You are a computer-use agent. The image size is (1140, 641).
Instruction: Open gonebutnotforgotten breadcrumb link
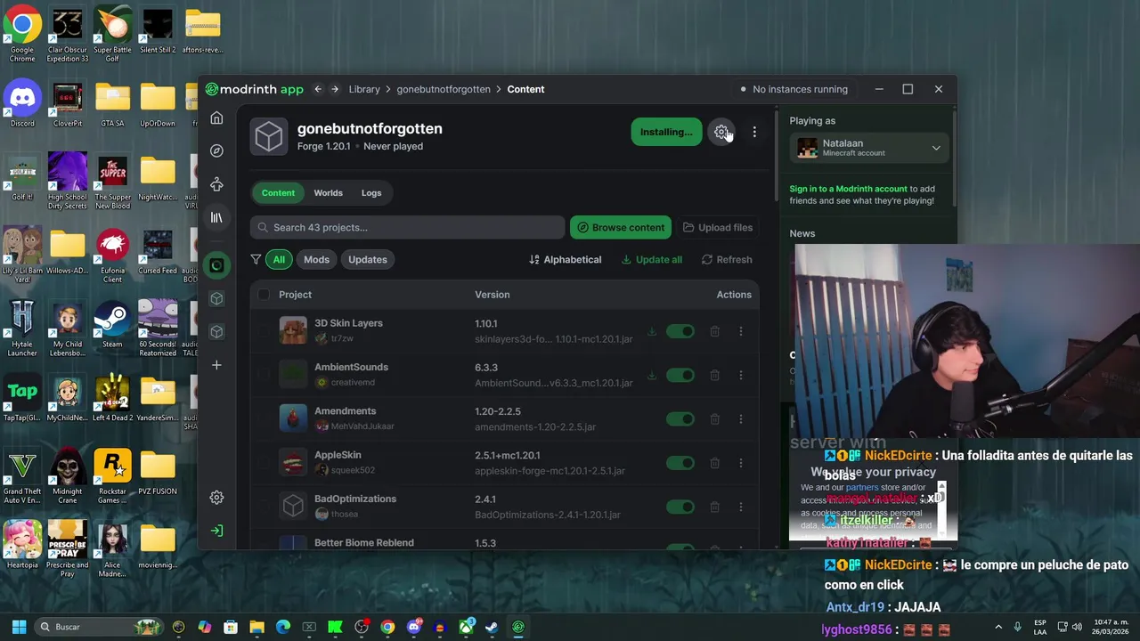click(x=444, y=89)
